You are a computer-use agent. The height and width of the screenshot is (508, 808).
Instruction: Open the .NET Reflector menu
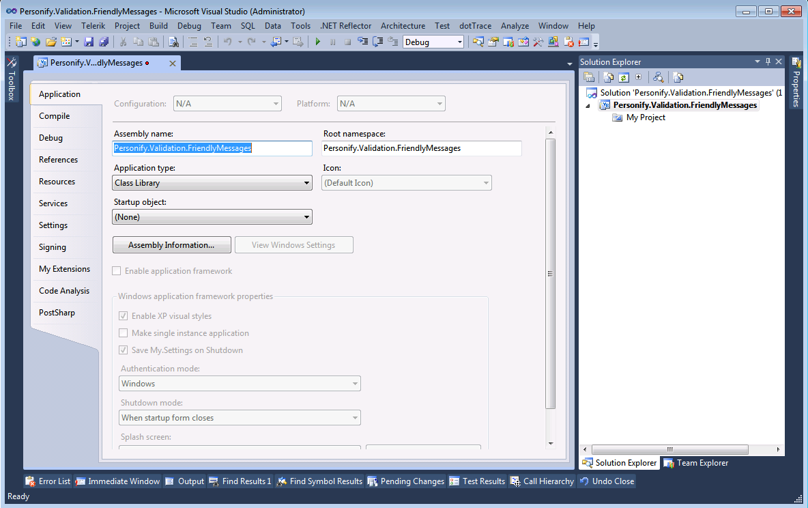(345, 26)
